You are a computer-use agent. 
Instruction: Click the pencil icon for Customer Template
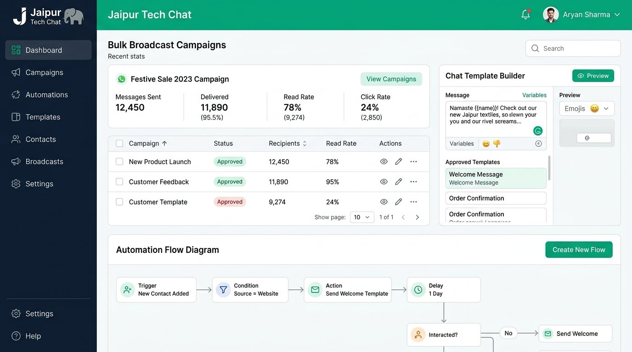coord(399,202)
